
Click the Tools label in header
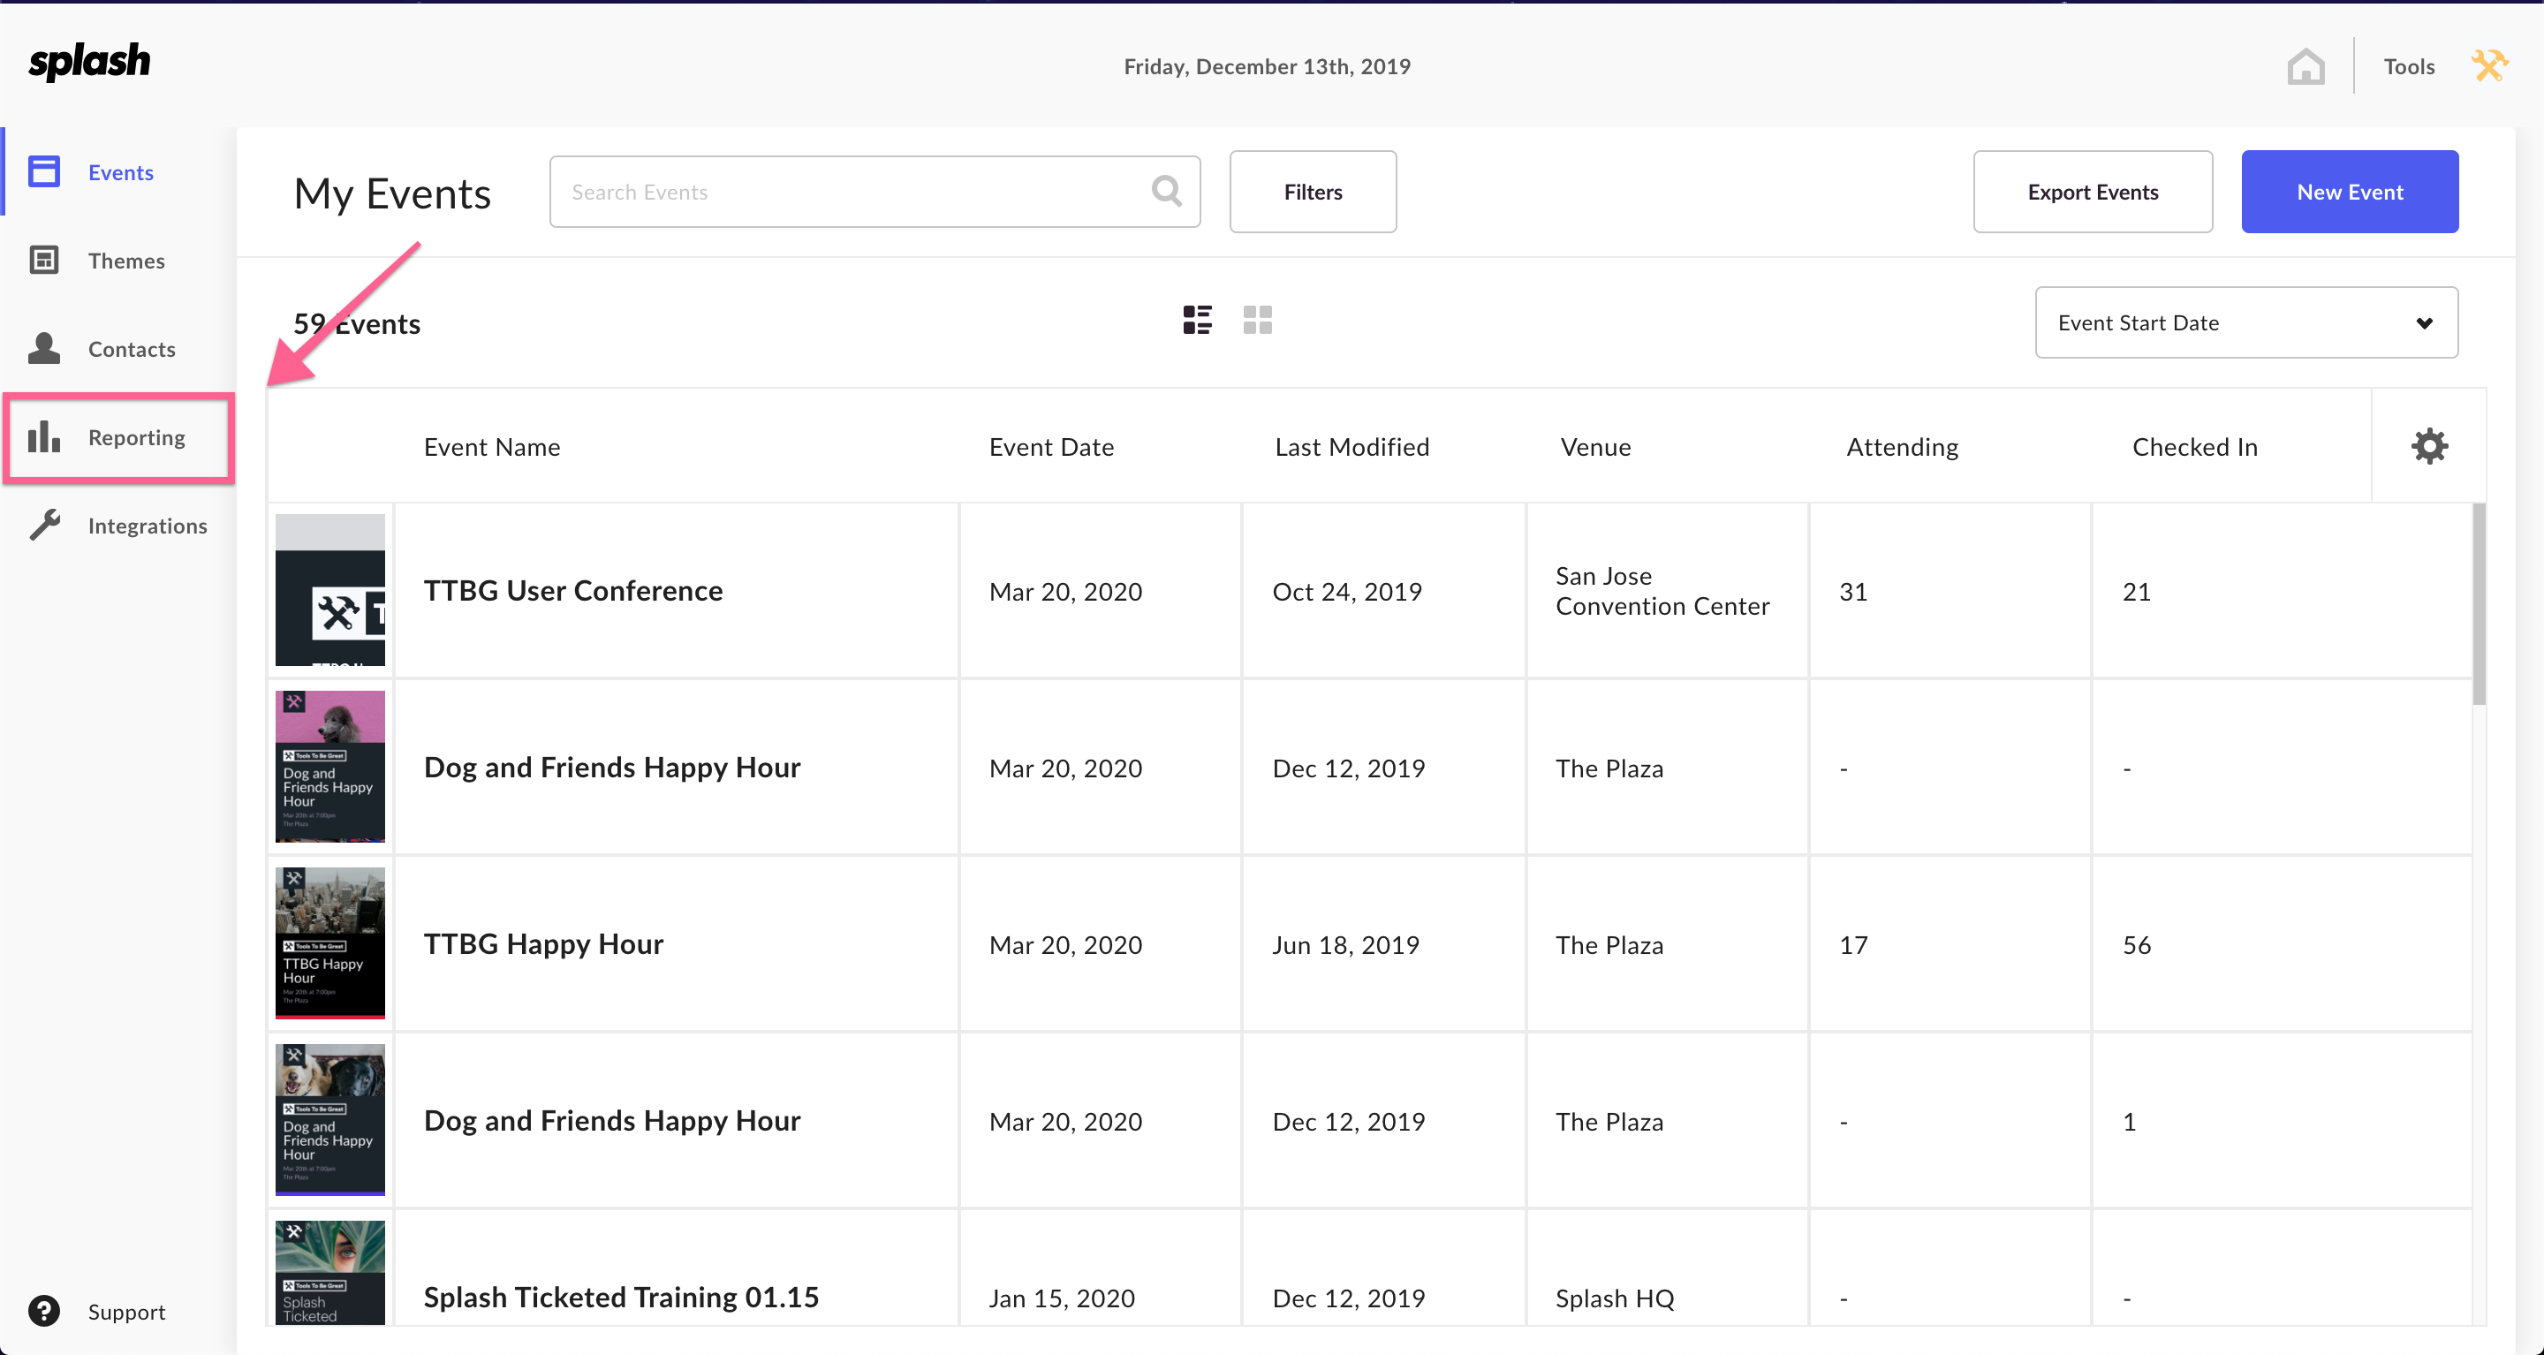[x=2409, y=66]
